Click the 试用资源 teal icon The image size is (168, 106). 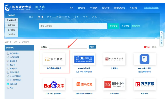(x=8, y=84)
